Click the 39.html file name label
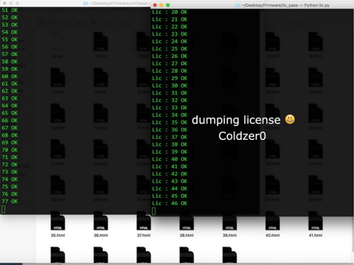 pyautogui.click(x=229, y=235)
